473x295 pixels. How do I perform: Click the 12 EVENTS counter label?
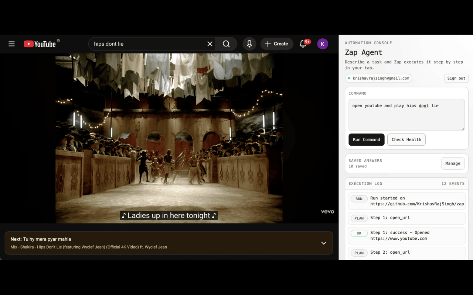(x=453, y=183)
